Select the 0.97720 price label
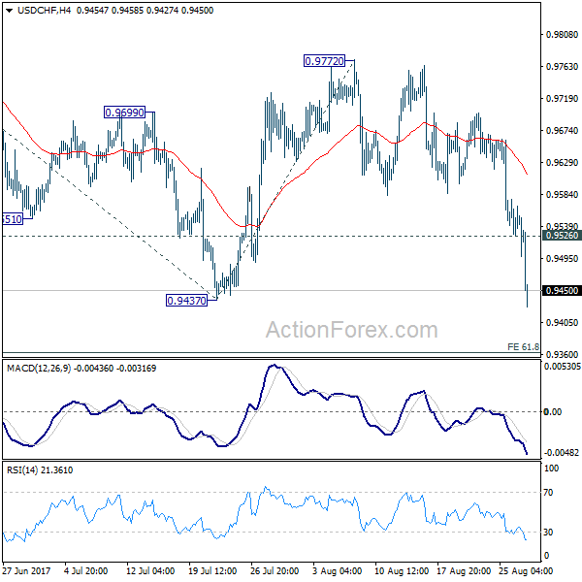This screenshot has width=582, height=582. click(324, 61)
